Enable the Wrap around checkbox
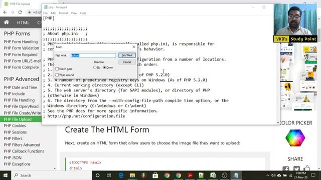This screenshot has height=180, width=321. click(57, 75)
